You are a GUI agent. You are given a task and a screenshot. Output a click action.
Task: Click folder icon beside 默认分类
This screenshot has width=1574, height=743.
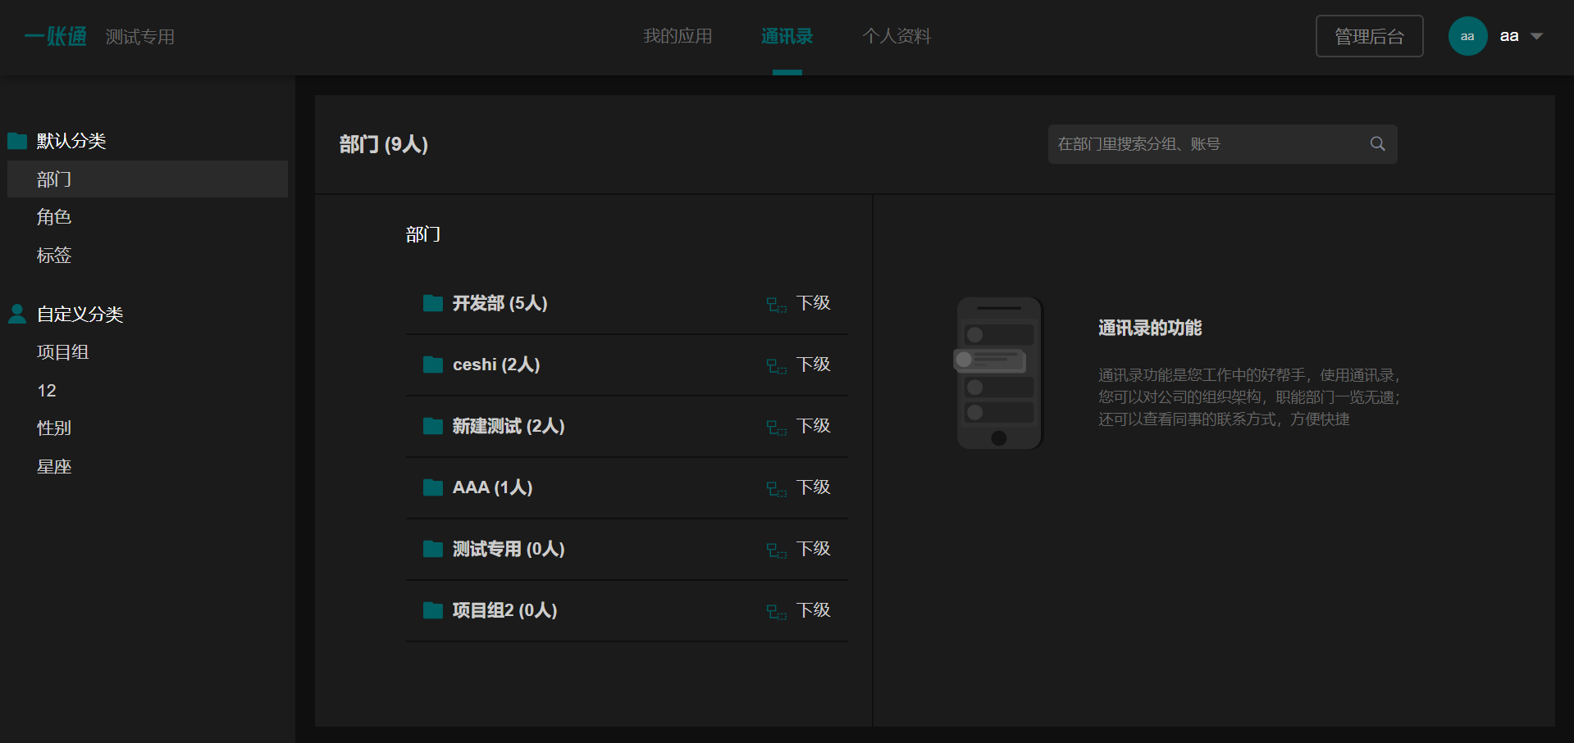coord(17,141)
